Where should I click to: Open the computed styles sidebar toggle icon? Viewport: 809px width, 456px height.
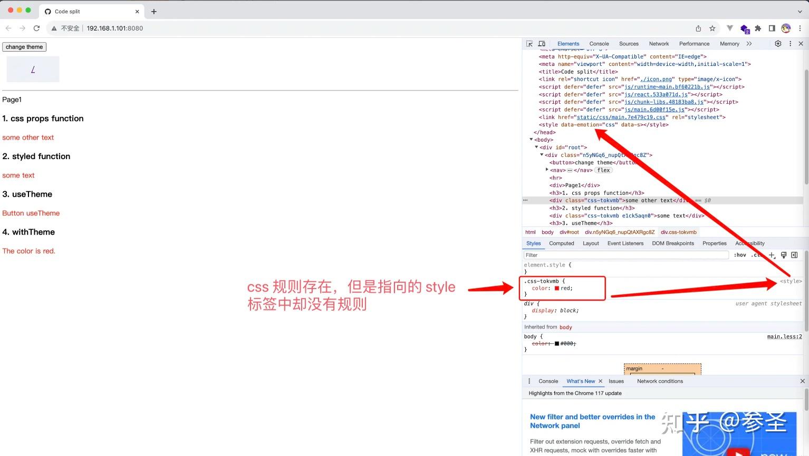[794, 255]
